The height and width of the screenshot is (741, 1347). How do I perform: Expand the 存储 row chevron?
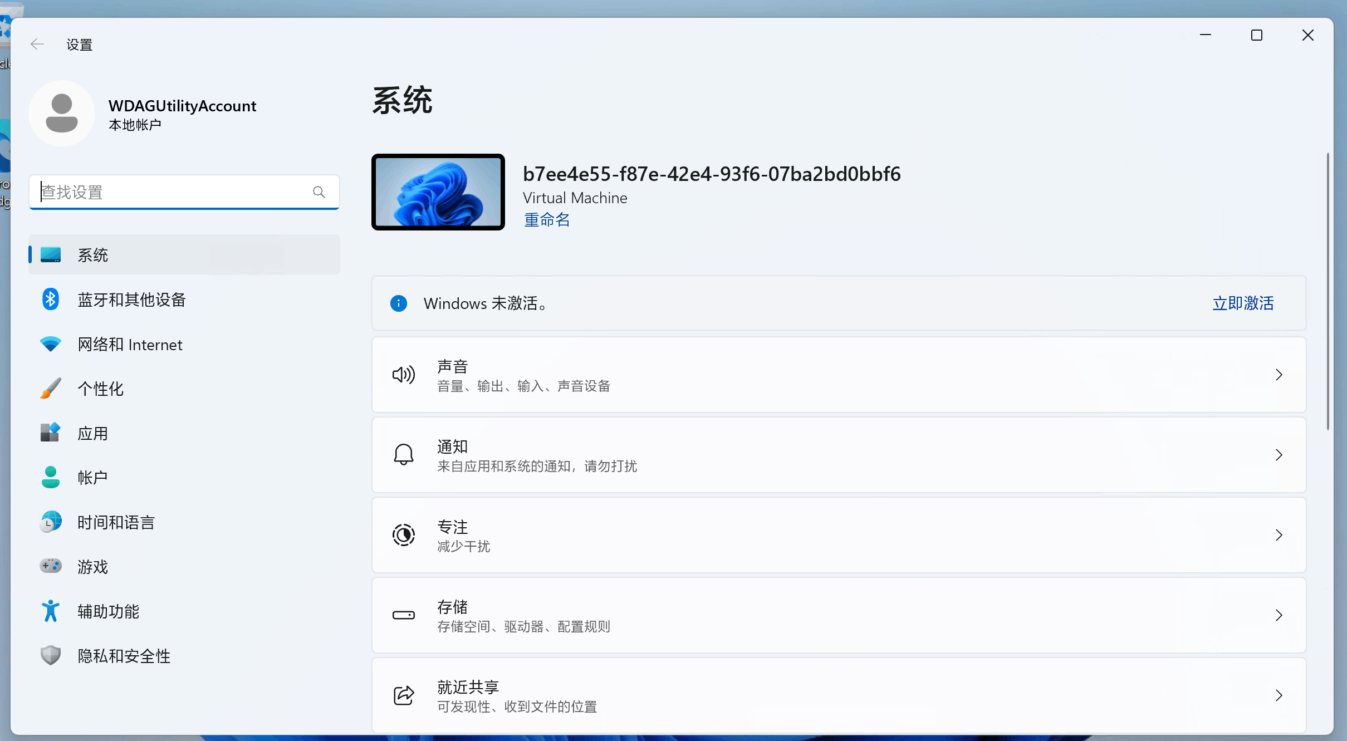[1279, 615]
